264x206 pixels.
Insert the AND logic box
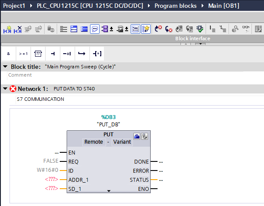point(9,54)
